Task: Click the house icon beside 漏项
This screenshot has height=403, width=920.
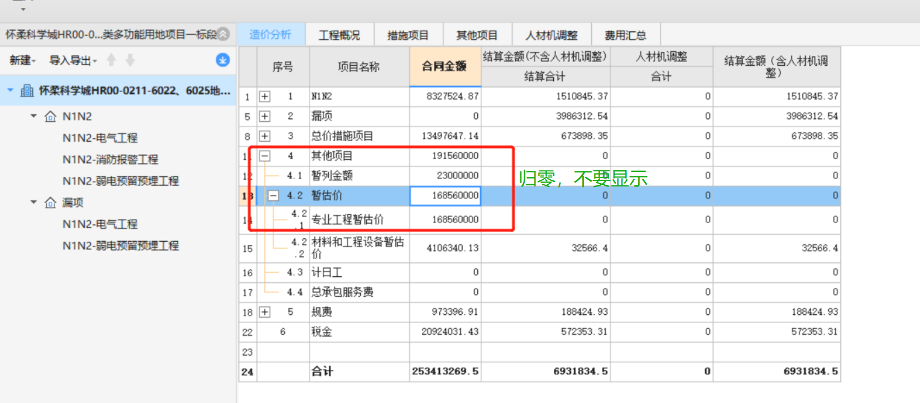Action: click(x=50, y=202)
